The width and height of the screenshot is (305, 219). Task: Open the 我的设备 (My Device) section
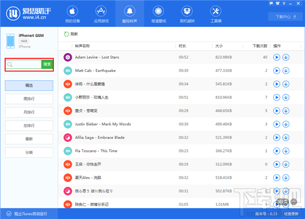pyautogui.click(x=73, y=14)
